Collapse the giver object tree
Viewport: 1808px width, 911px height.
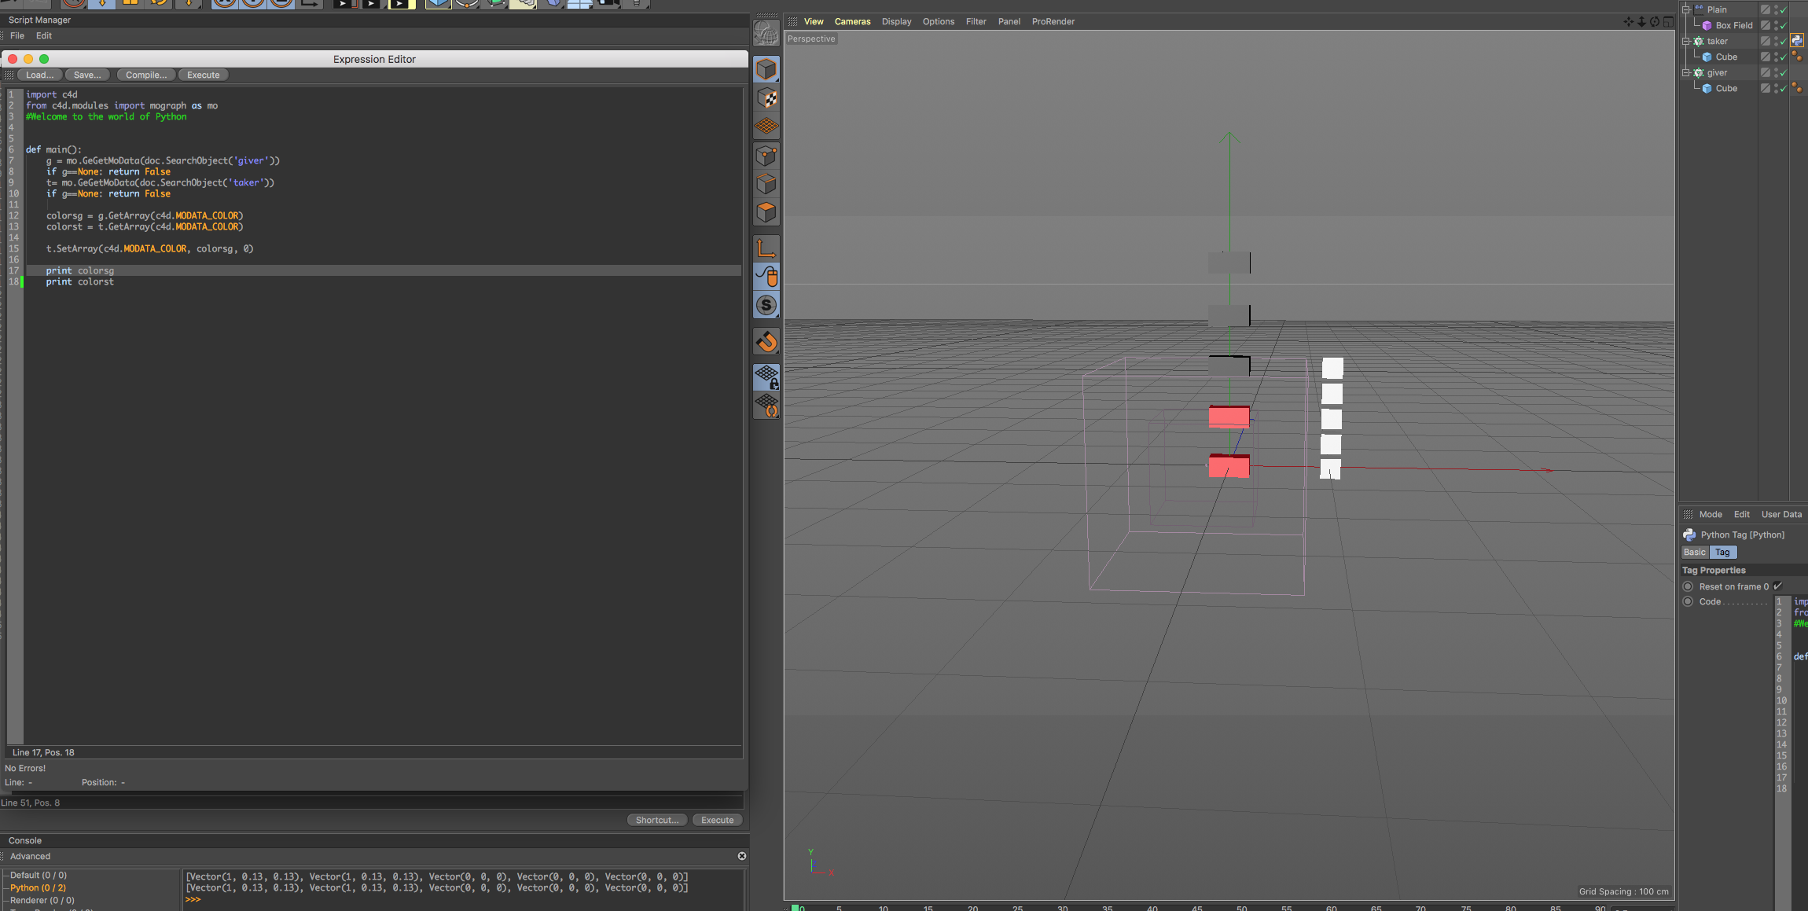tap(1685, 72)
